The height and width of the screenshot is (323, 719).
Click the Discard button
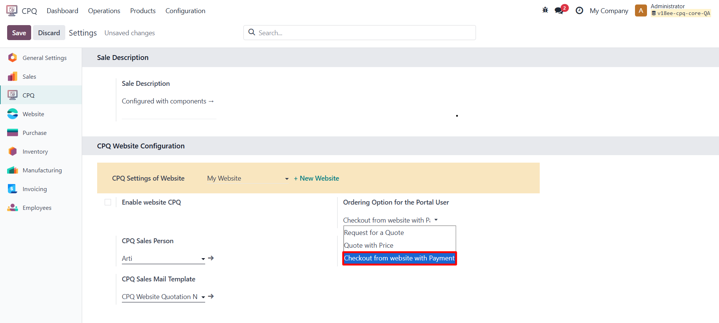pyautogui.click(x=49, y=33)
